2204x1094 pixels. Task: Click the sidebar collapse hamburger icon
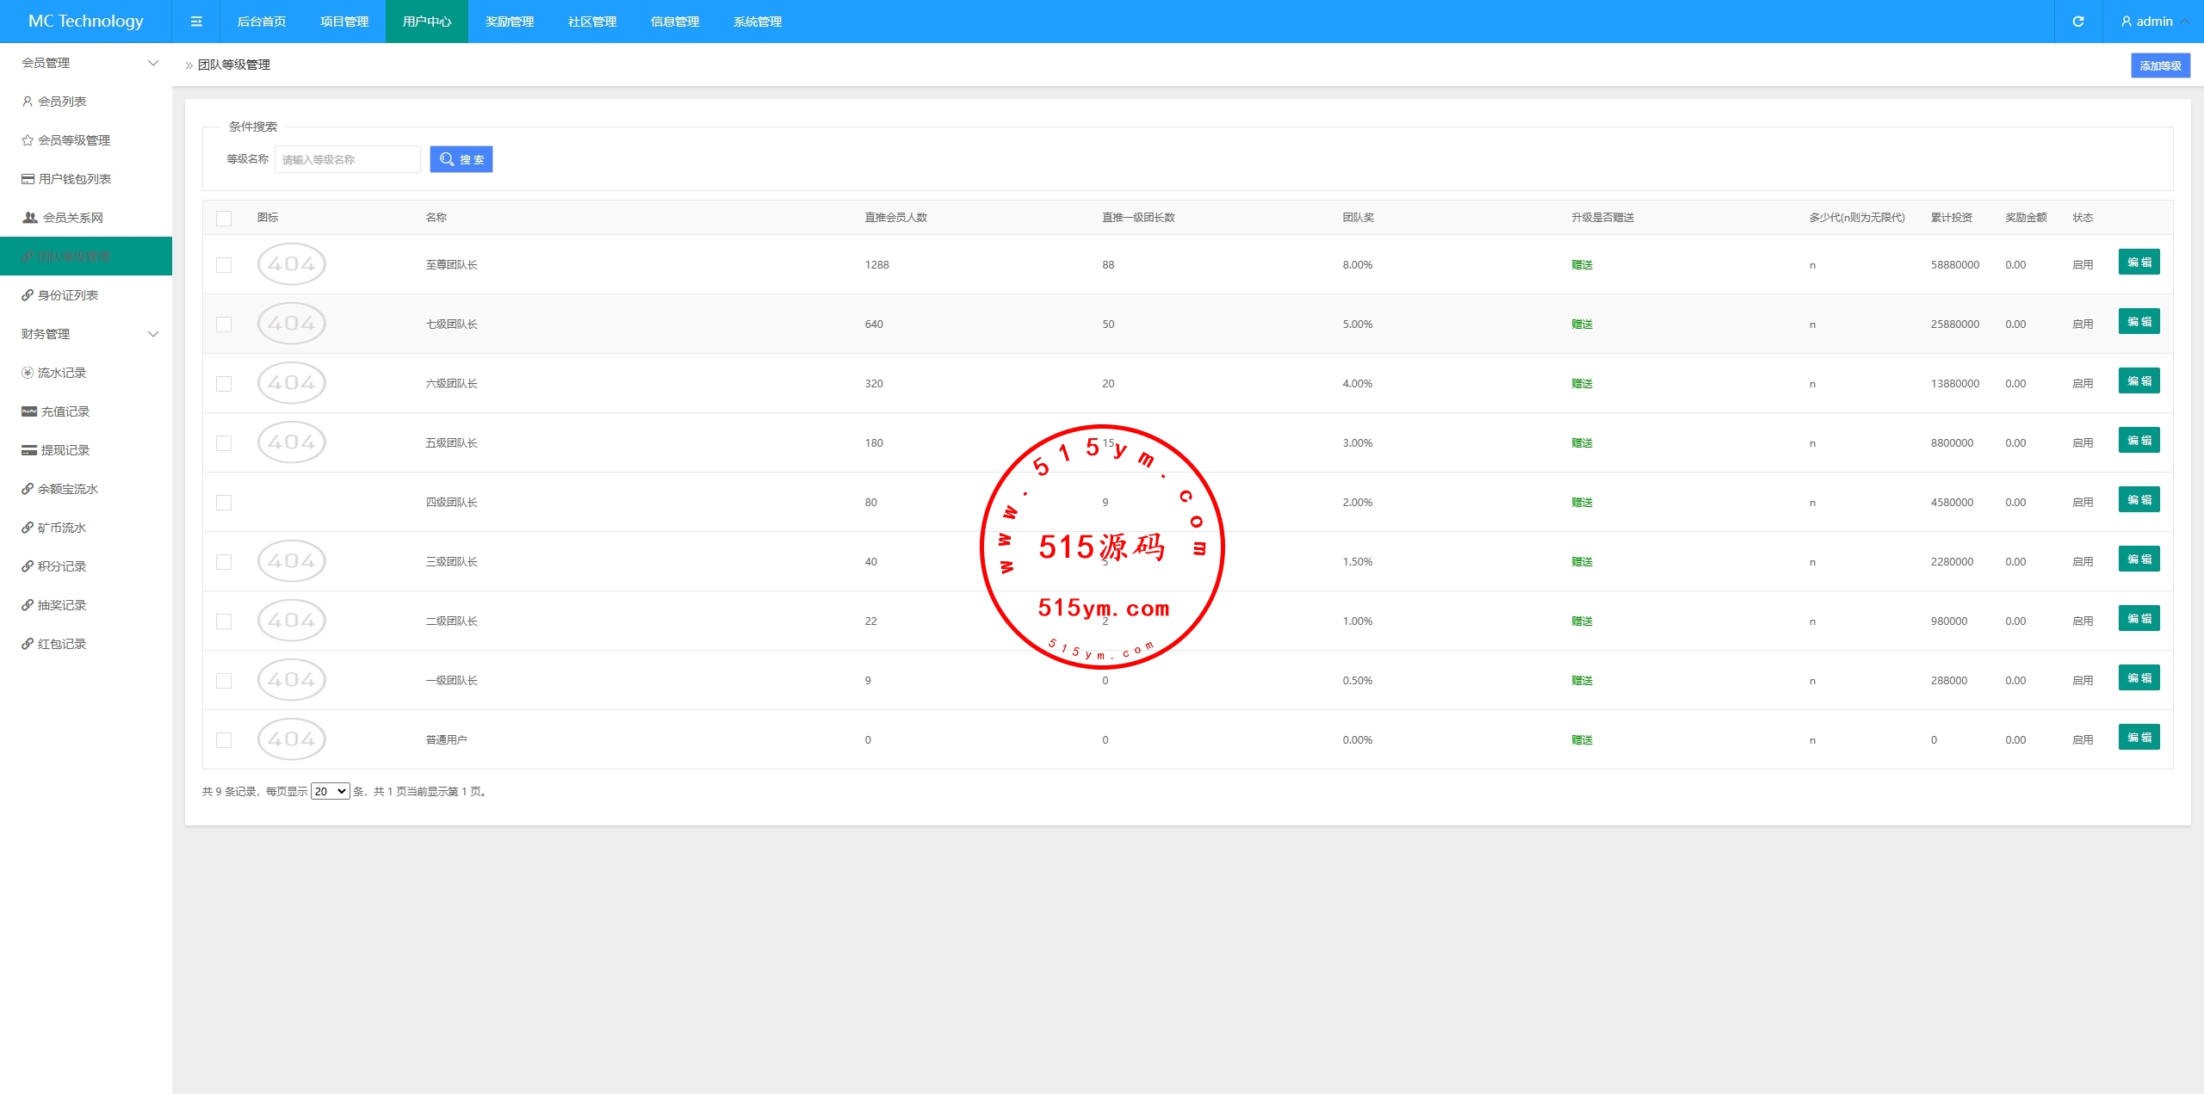196,22
